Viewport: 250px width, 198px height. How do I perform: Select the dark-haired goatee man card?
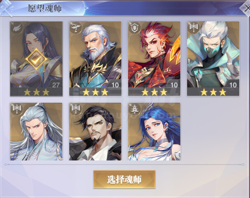click(95, 132)
